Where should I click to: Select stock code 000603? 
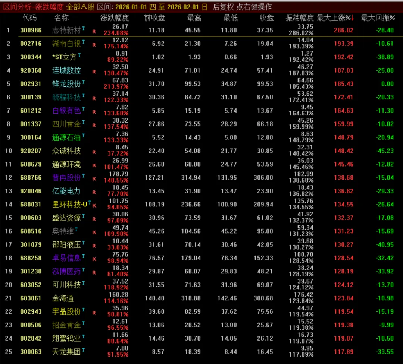[31, 218]
